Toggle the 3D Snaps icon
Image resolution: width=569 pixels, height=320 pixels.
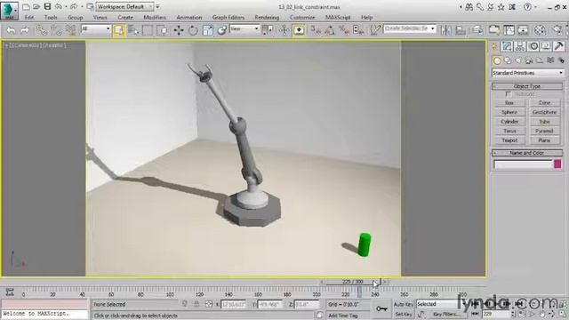coord(316,30)
